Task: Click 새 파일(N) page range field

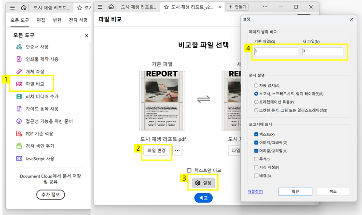Action: [323, 51]
